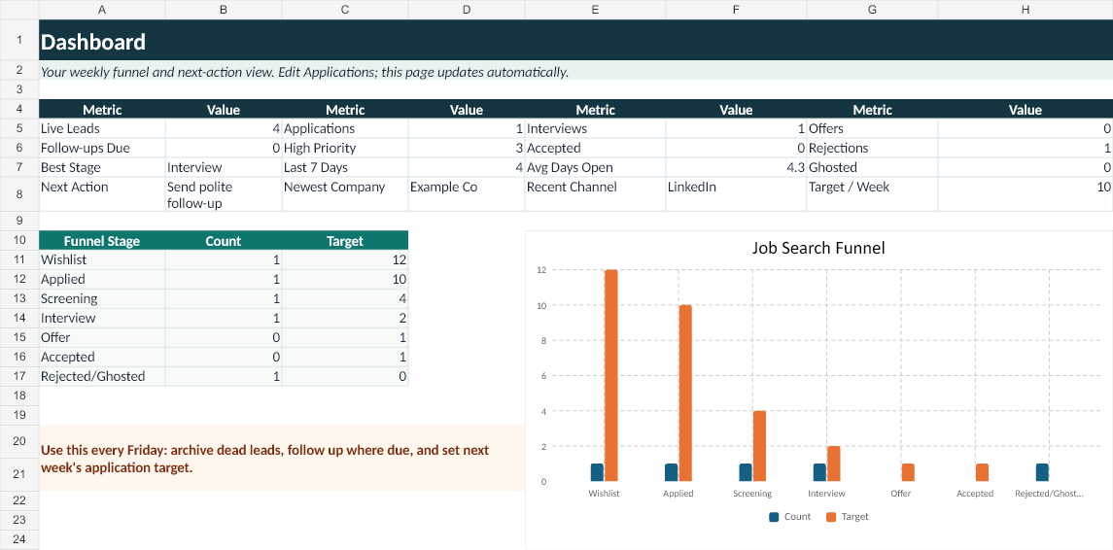Click the Recent Channel cell

[595, 193]
